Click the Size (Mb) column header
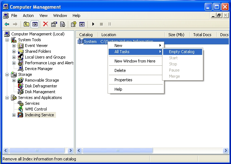 coord(177,35)
